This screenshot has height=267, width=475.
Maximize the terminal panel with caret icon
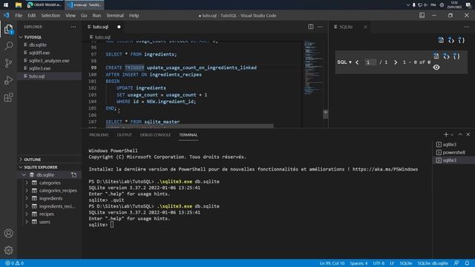(460, 134)
